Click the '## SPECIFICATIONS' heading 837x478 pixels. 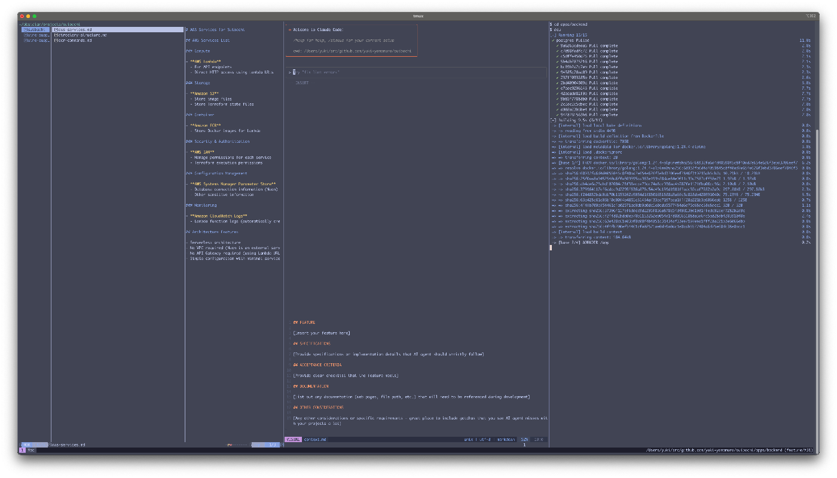tap(311, 344)
